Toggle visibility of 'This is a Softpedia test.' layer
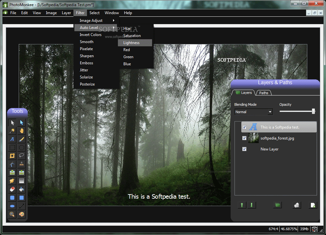Viewport: 326px width, 235px height. tap(244, 127)
